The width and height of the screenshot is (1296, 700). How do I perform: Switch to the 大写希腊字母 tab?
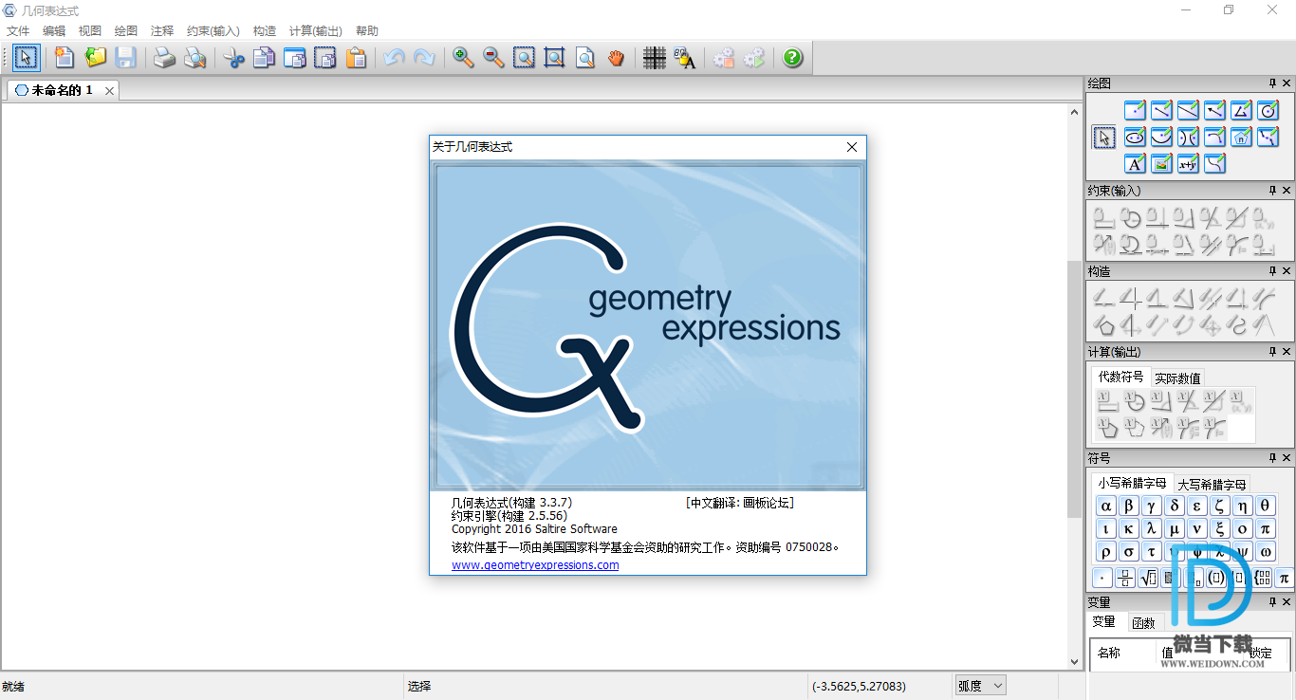tap(1213, 485)
